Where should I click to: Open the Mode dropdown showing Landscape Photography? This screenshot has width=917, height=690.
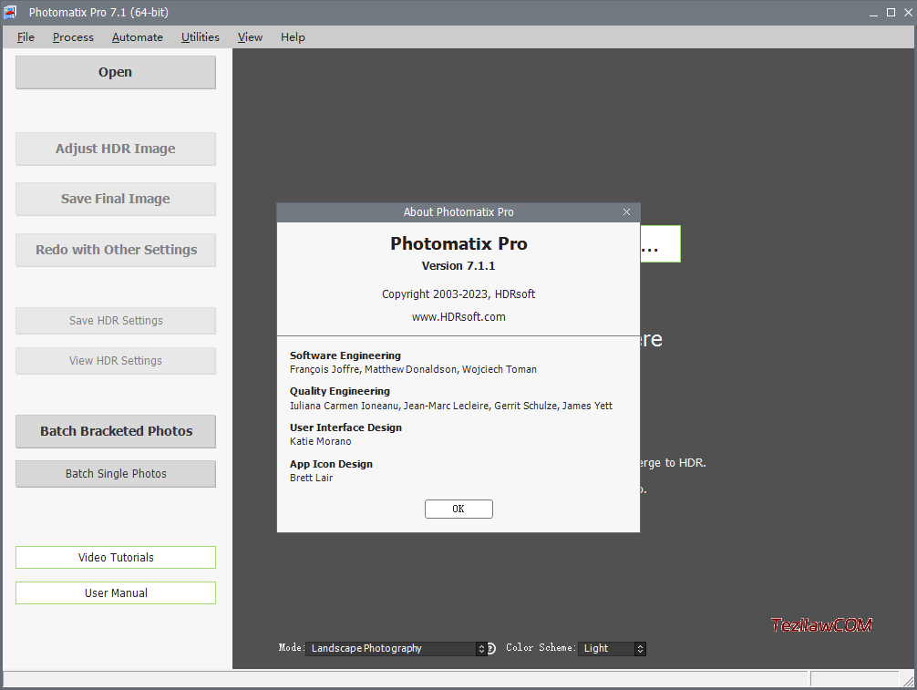(397, 648)
